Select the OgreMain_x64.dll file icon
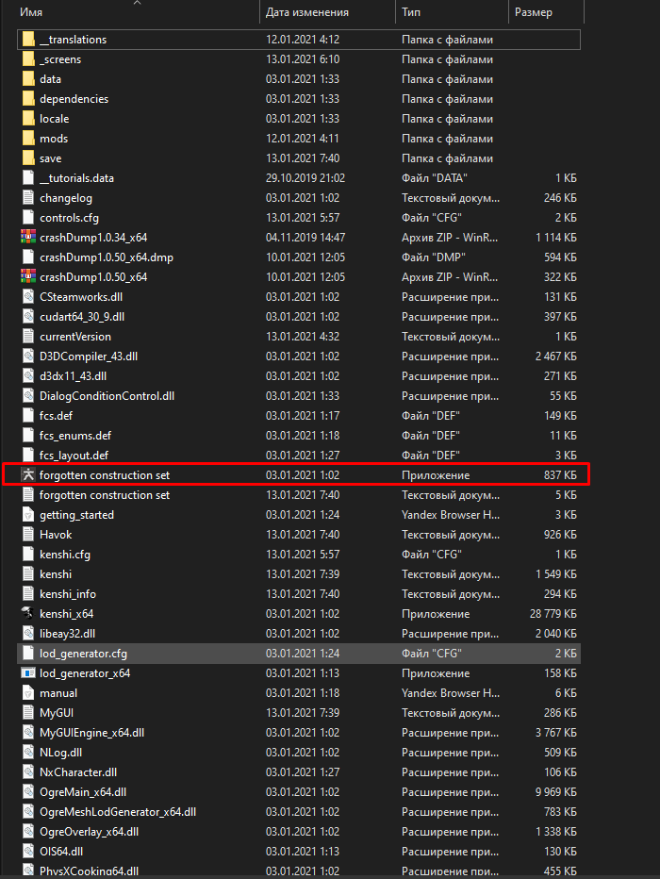The width and height of the screenshot is (660, 879). (28, 791)
